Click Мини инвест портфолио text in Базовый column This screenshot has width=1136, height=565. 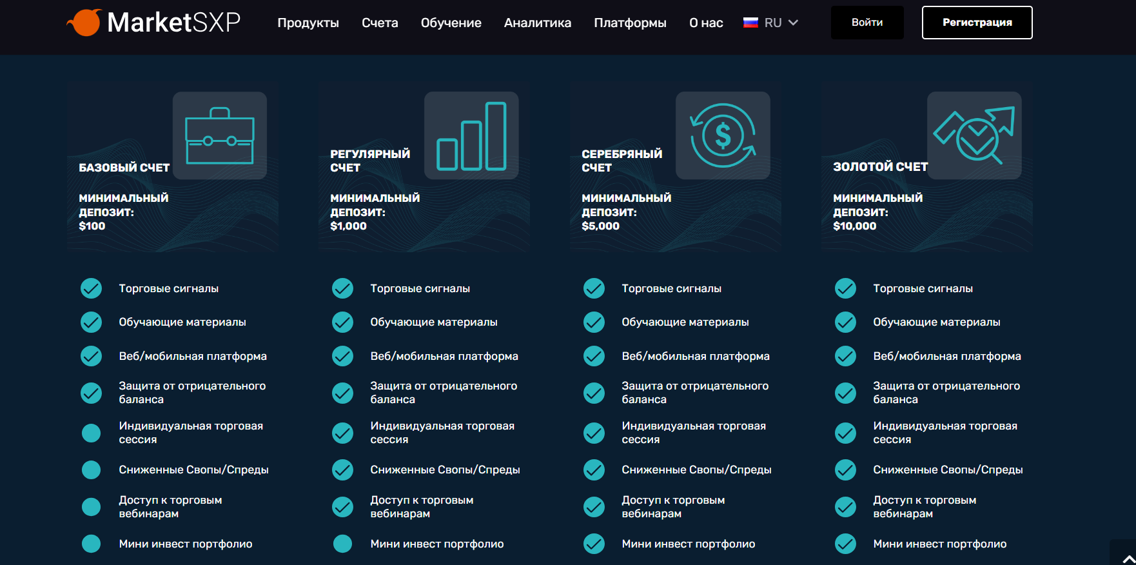click(186, 544)
